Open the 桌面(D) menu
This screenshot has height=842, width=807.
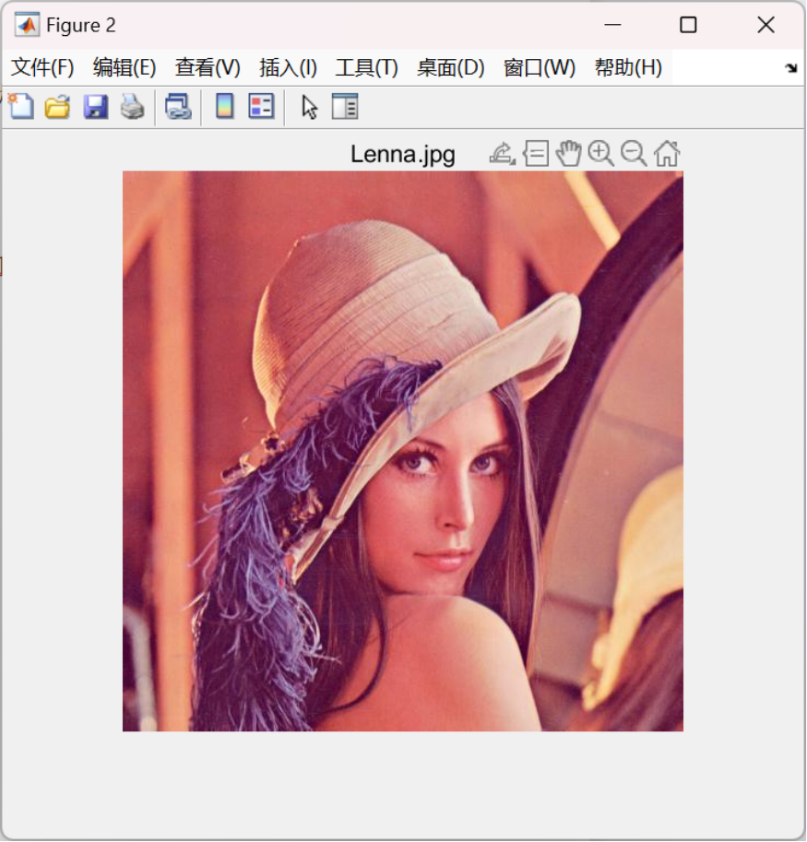[451, 67]
